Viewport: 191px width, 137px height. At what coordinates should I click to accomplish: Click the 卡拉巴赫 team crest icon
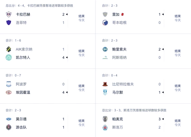pyautogui.click(x=9, y=14)
